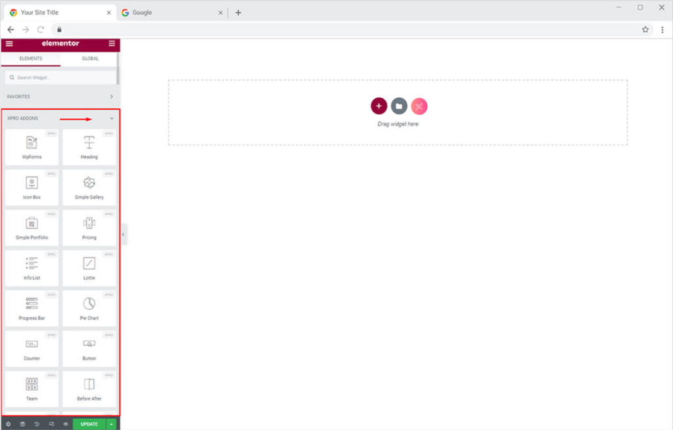Open save options arrow beside Update

click(x=111, y=424)
